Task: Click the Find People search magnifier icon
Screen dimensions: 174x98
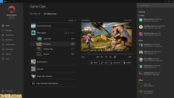Action: coord(139,5)
